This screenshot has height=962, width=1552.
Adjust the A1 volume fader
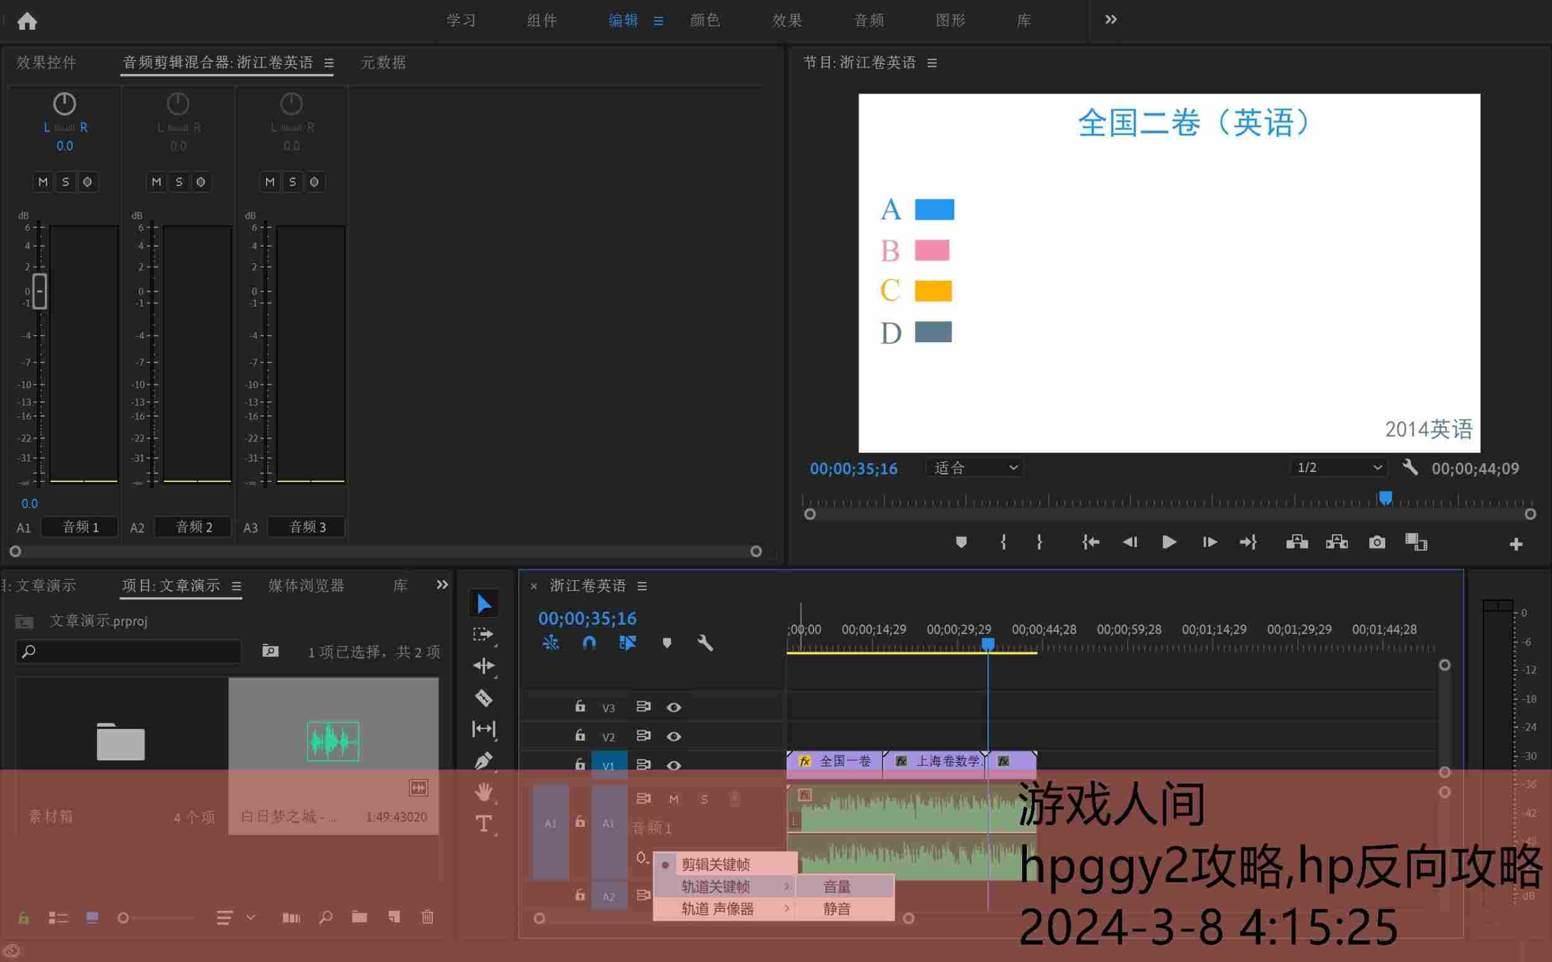(x=39, y=291)
